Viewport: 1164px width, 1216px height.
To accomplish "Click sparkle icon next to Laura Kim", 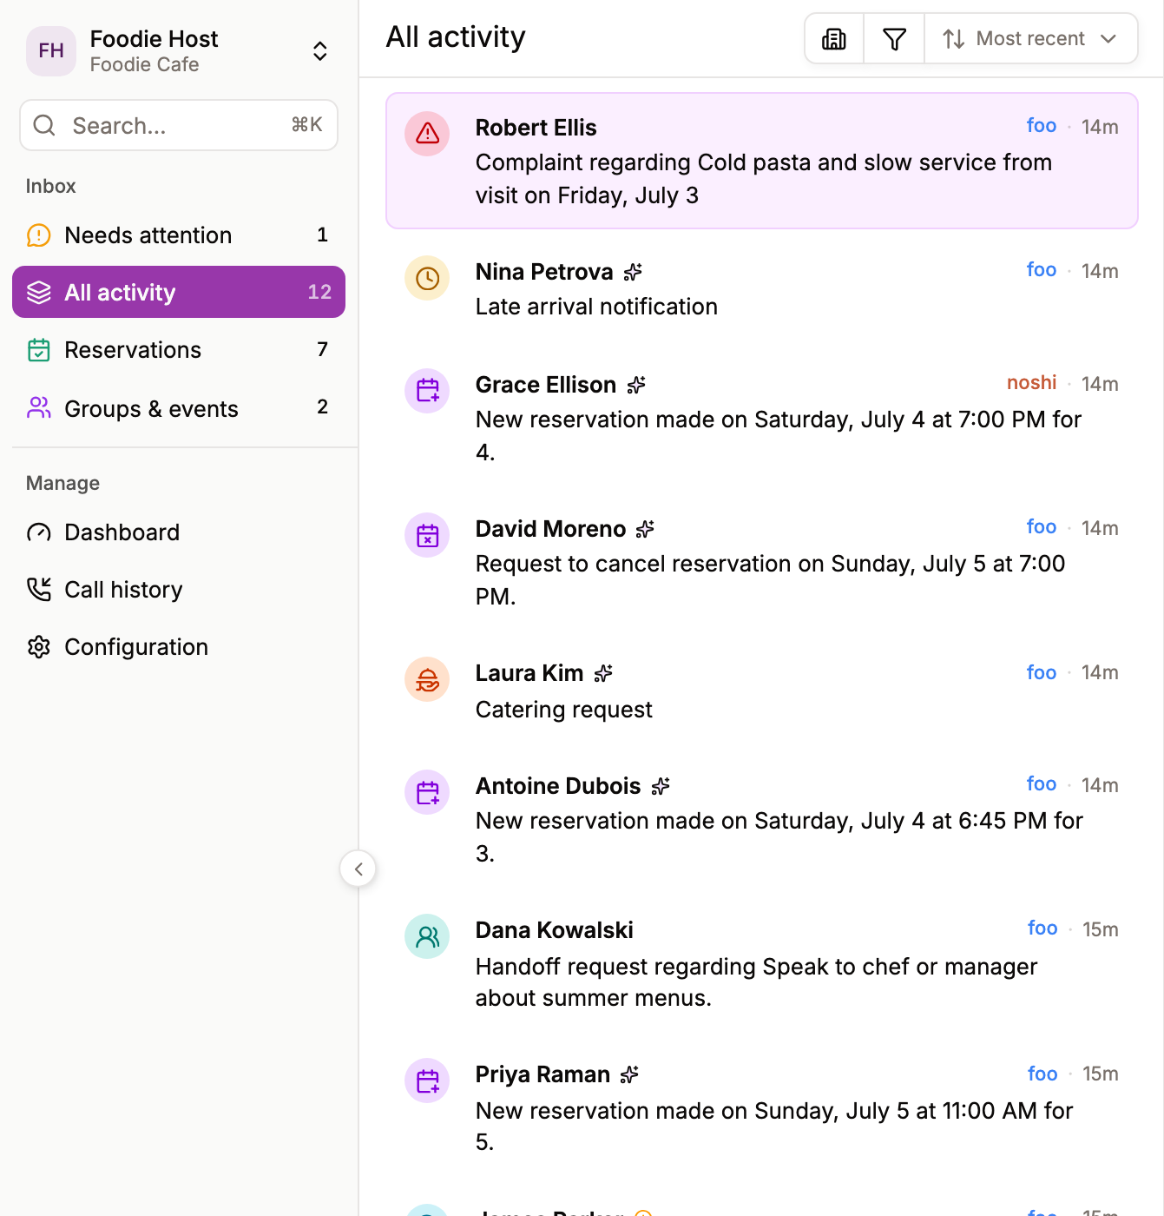I will [x=603, y=673].
